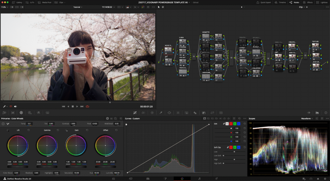Open project settings gear icon
330x181 pixels.
pos(325,178)
